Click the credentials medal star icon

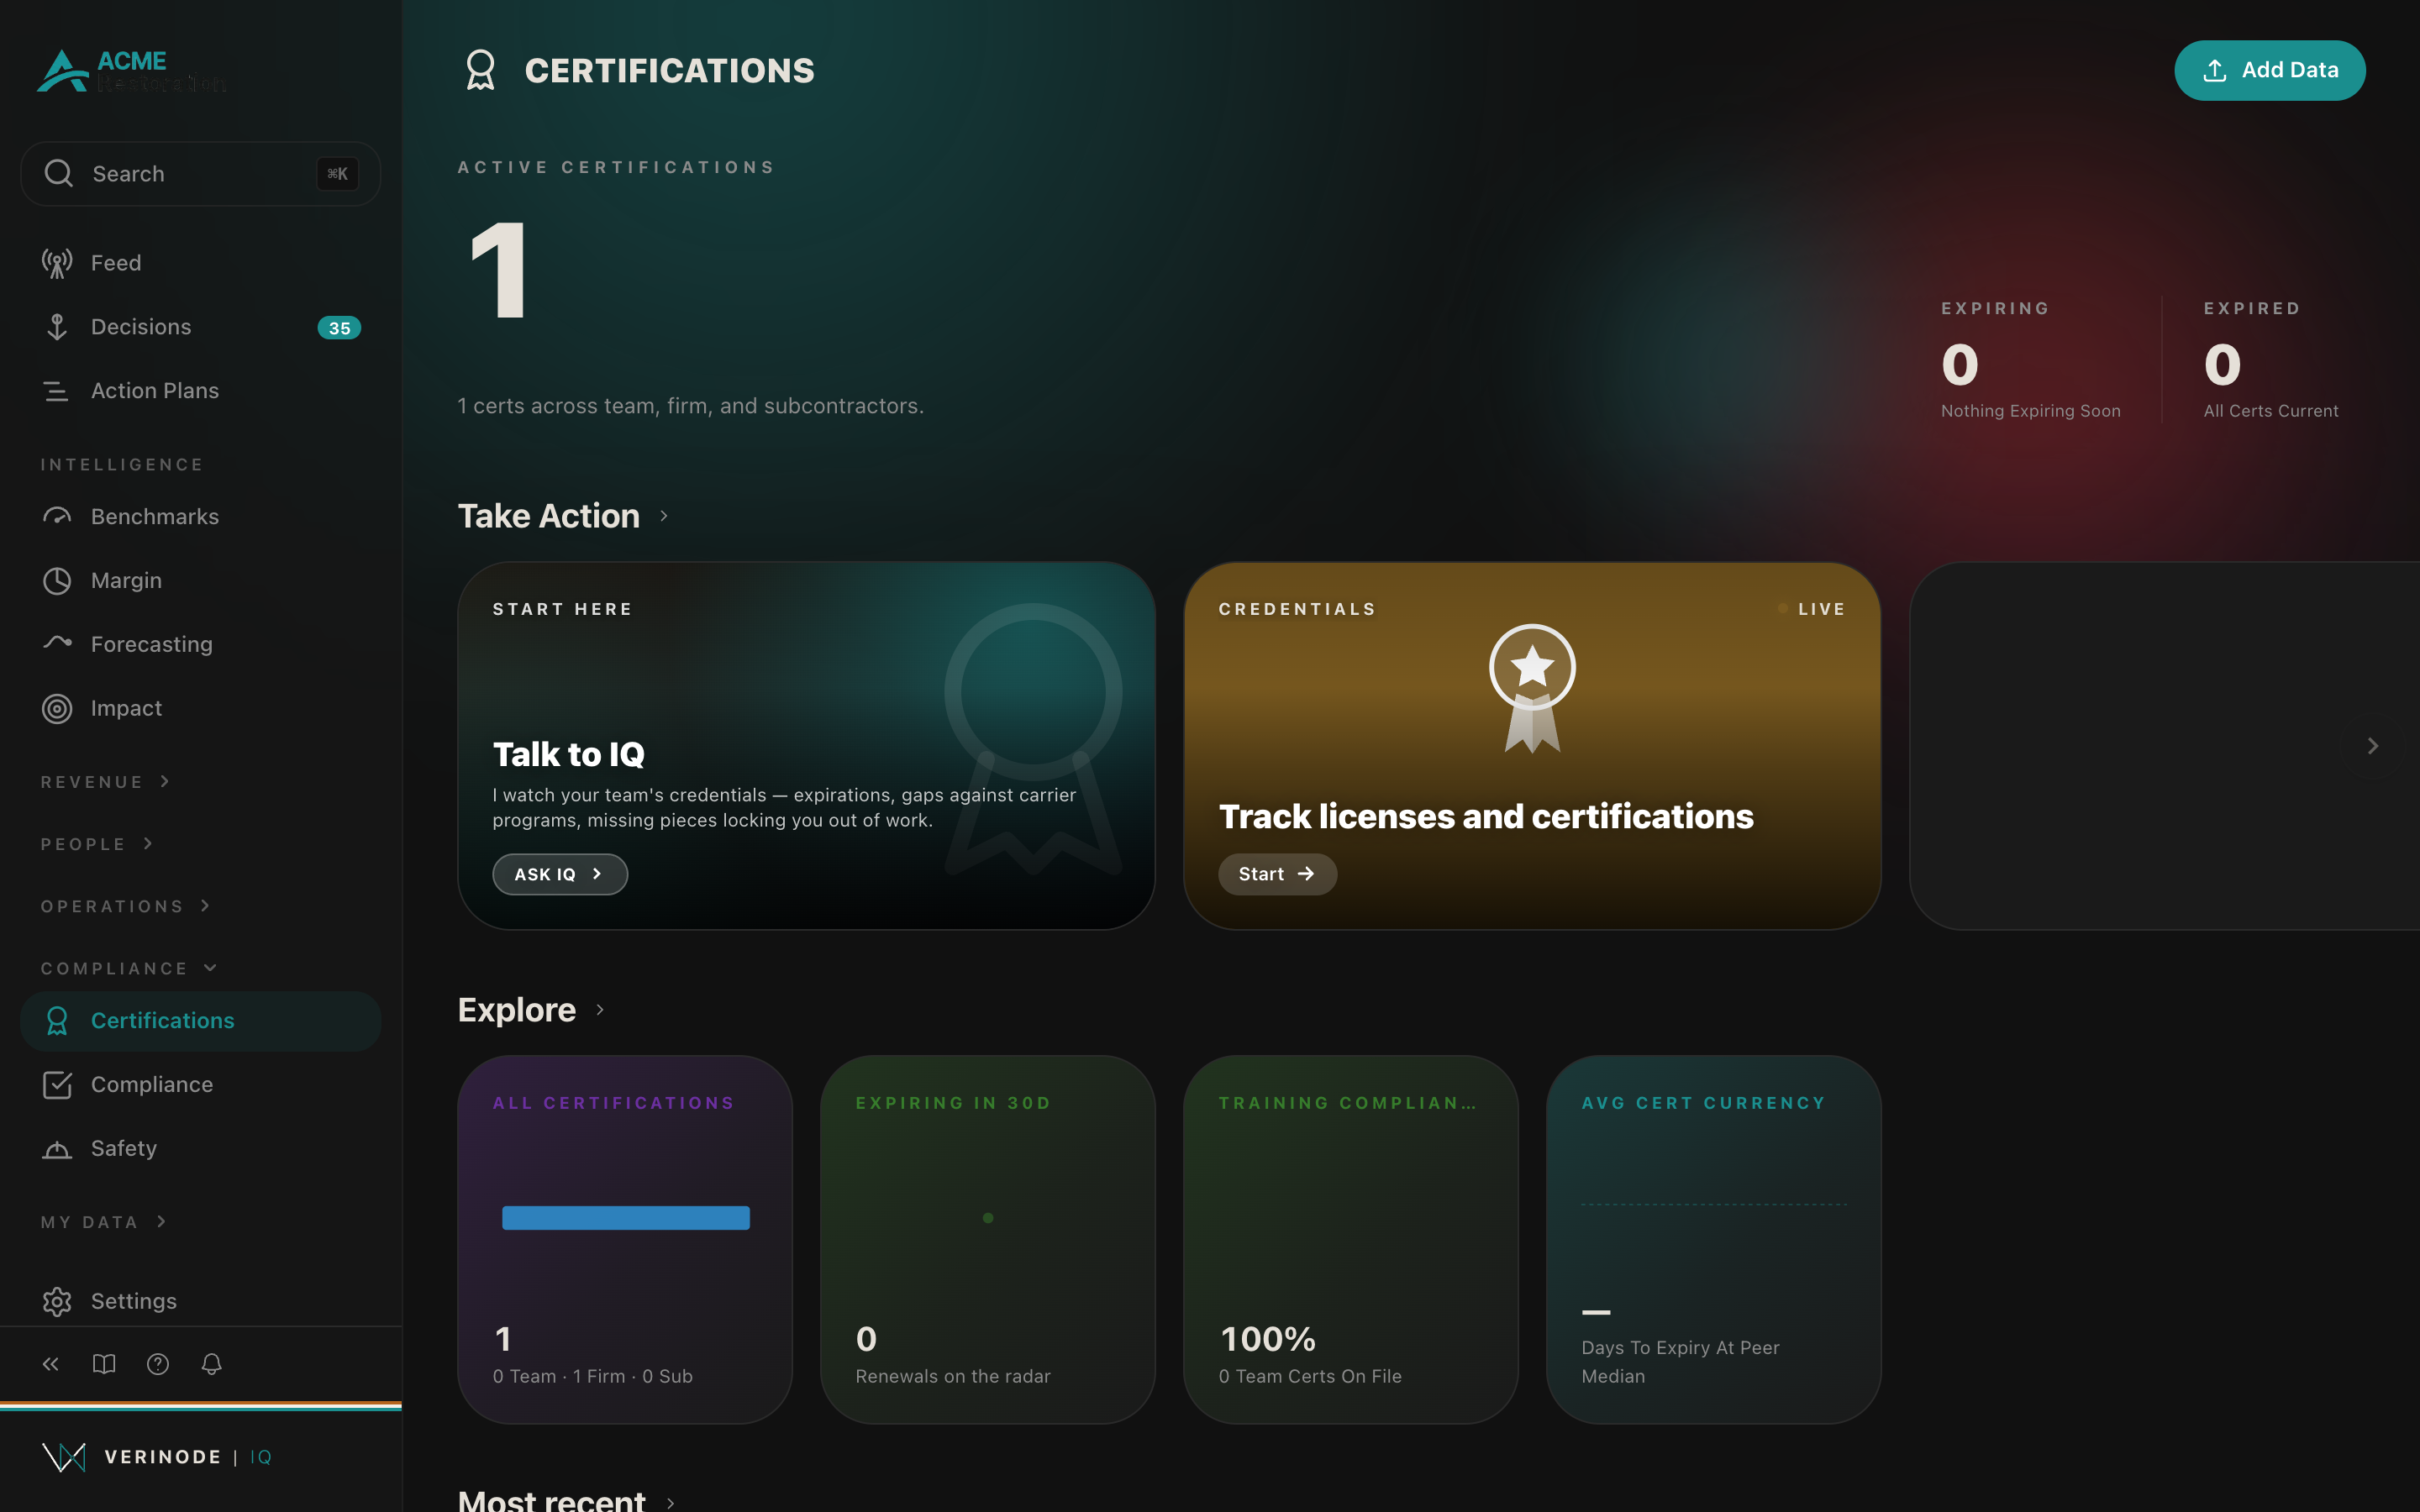pos(1532,688)
